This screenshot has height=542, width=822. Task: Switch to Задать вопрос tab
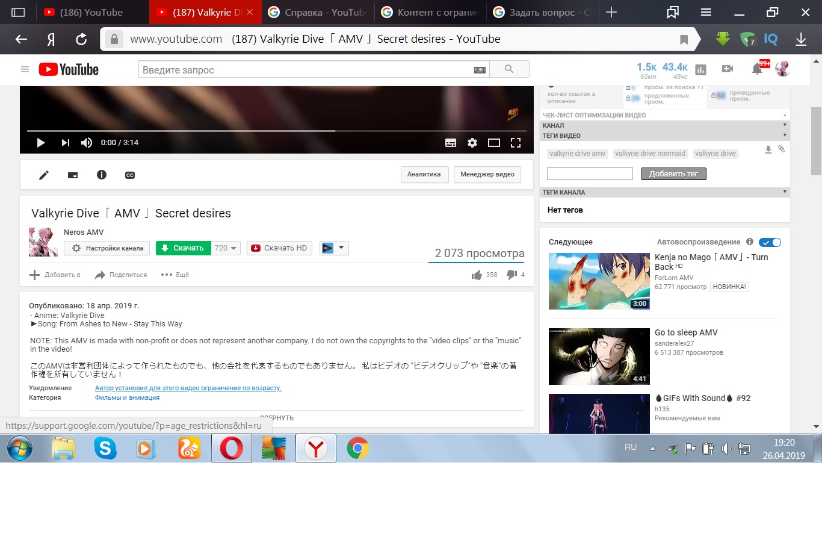click(542, 12)
